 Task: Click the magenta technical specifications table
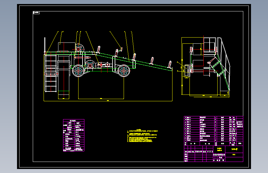pos(74,135)
